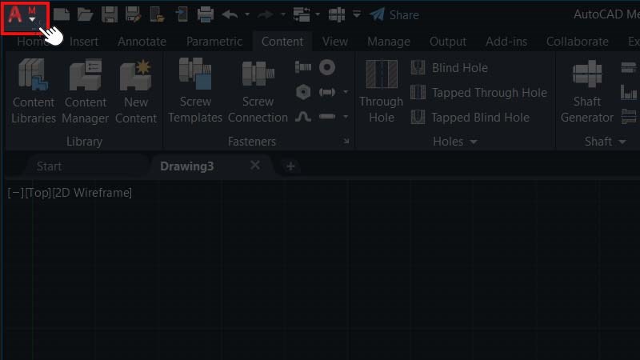Viewport: 640px width, 360px height.
Task: Open the Add-ins ribbon tab
Action: click(506, 42)
